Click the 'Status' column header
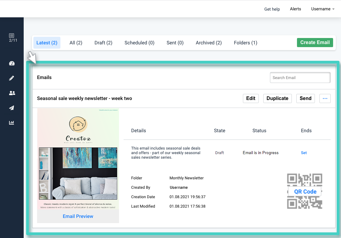 (259, 131)
